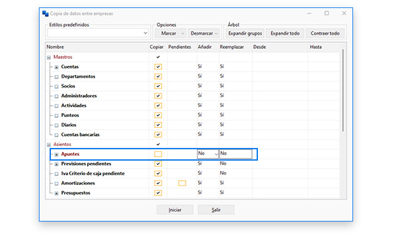This screenshot has width=402, height=245.
Task: Click the Maestros group label
Action: point(63,57)
